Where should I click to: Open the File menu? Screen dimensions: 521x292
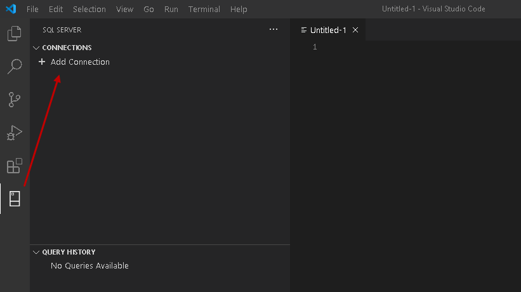point(32,10)
